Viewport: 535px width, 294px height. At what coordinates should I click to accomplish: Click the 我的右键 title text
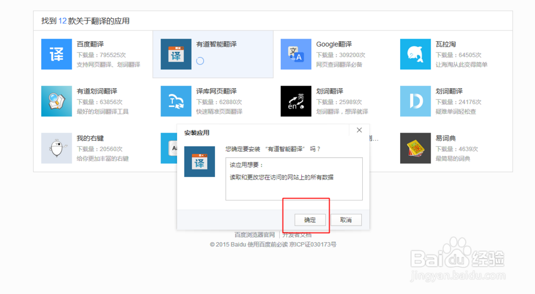click(x=90, y=138)
